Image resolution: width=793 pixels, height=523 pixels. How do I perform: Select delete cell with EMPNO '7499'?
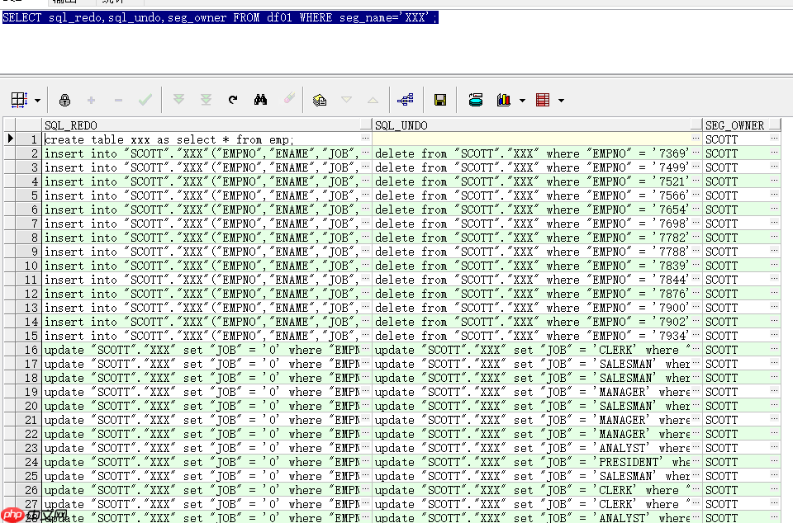(x=532, y=167)
